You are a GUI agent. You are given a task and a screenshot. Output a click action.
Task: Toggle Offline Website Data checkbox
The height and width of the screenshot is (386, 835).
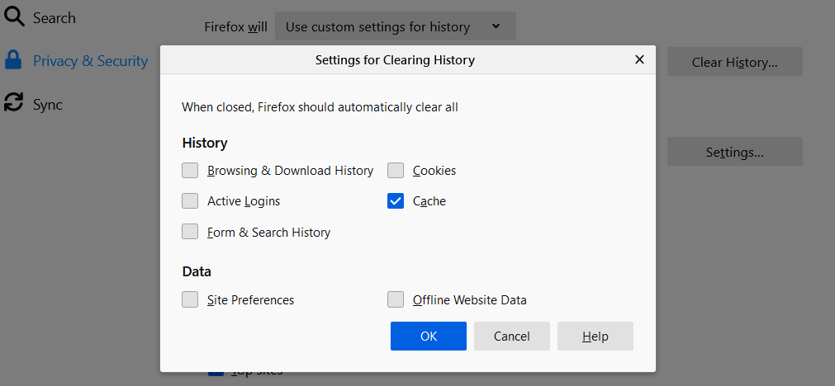point(396,300)
